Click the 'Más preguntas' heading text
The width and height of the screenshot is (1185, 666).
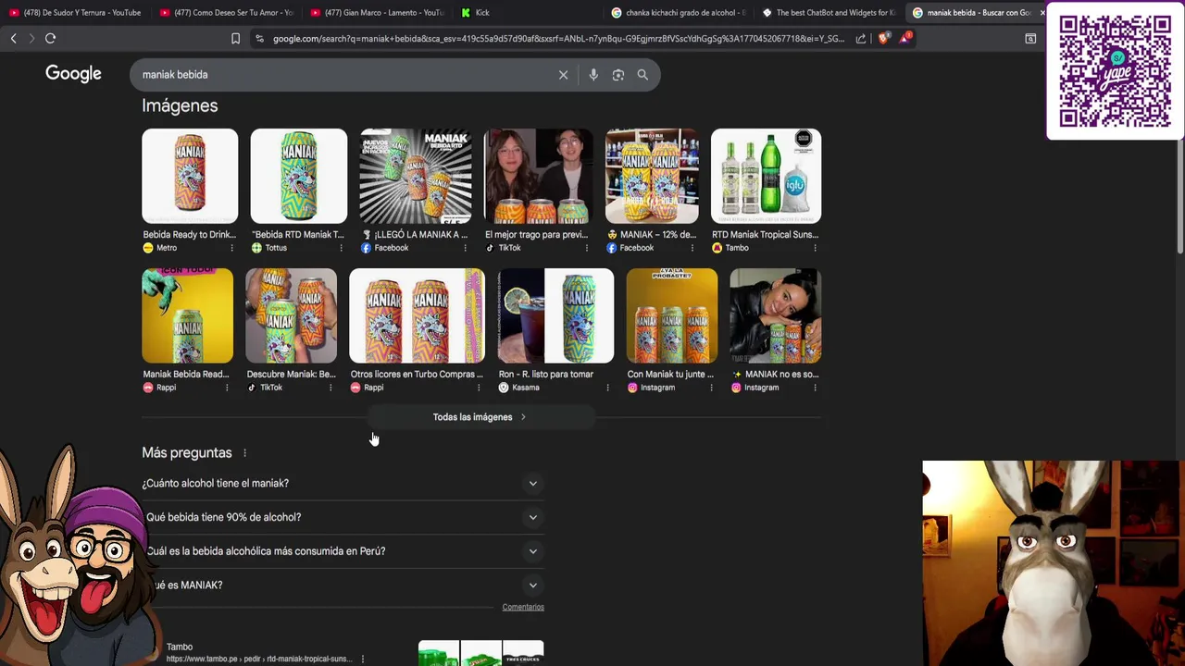coord(187,453)
